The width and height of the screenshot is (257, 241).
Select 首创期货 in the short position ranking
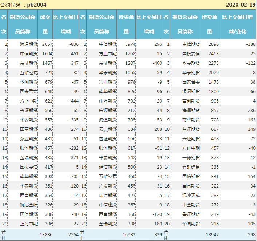191,101
